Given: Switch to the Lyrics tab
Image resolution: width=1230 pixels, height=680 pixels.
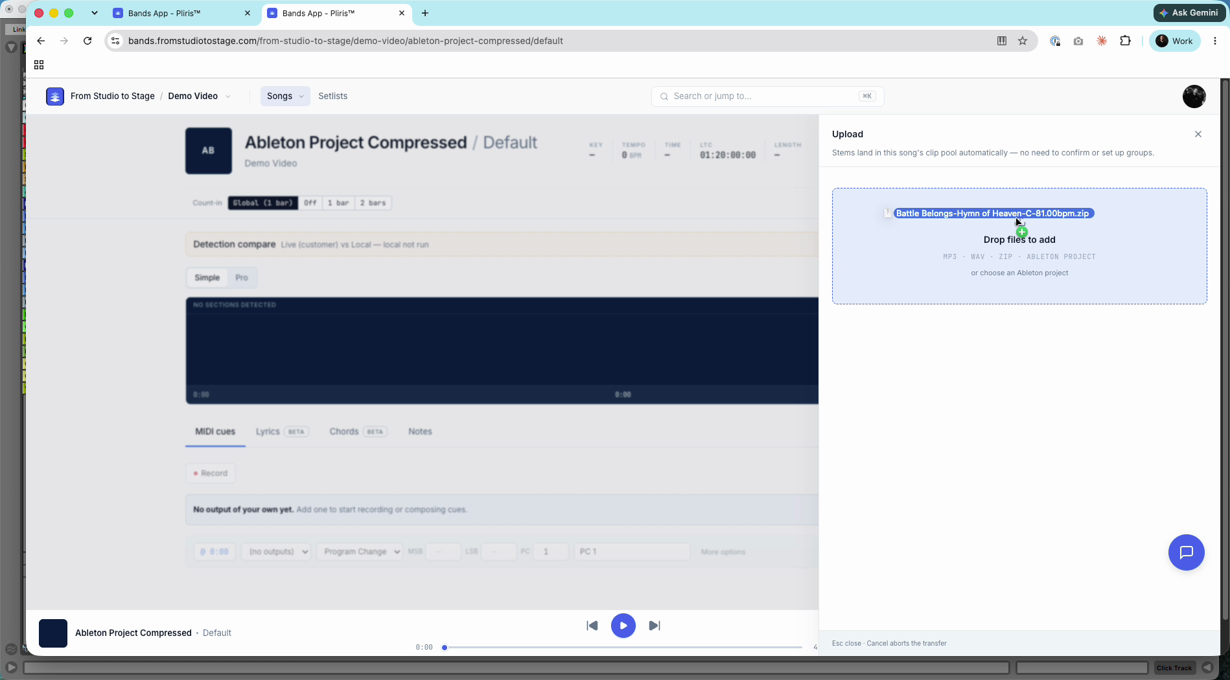Looking at the screenshot, I should pos(282,432).
